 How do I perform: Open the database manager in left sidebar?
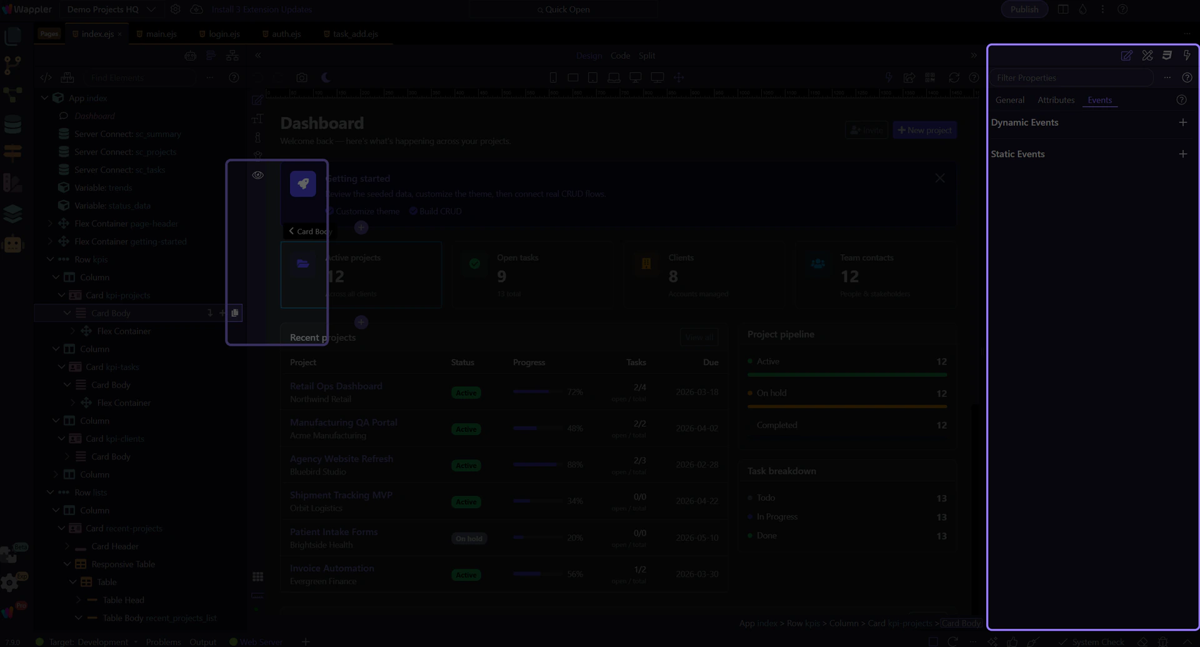[12, 125]
